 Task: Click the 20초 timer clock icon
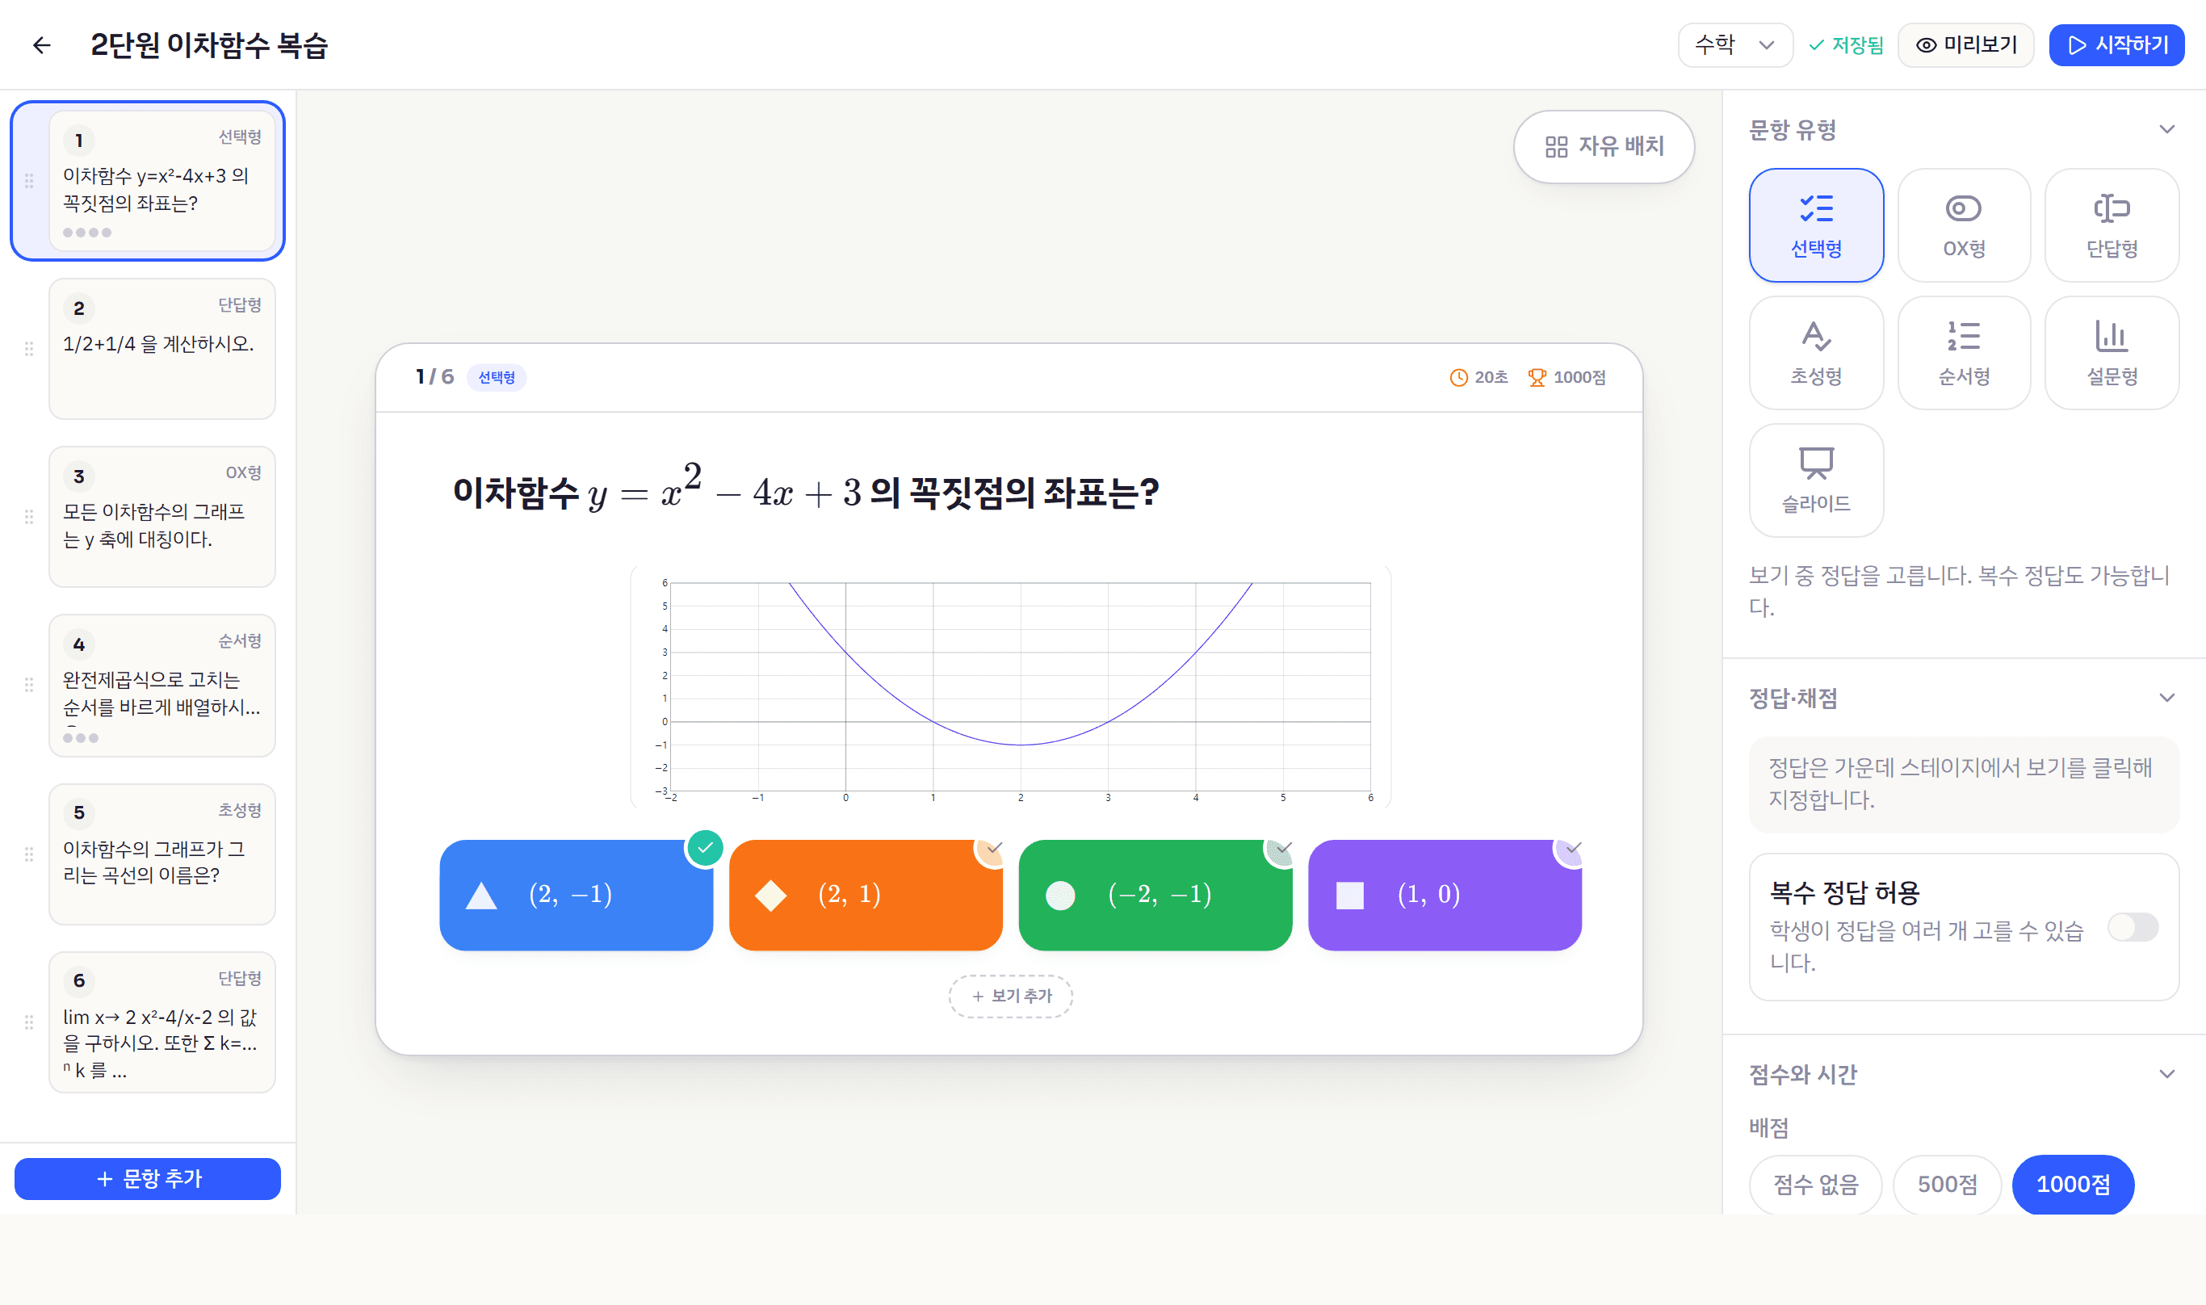click(1458, 377)
